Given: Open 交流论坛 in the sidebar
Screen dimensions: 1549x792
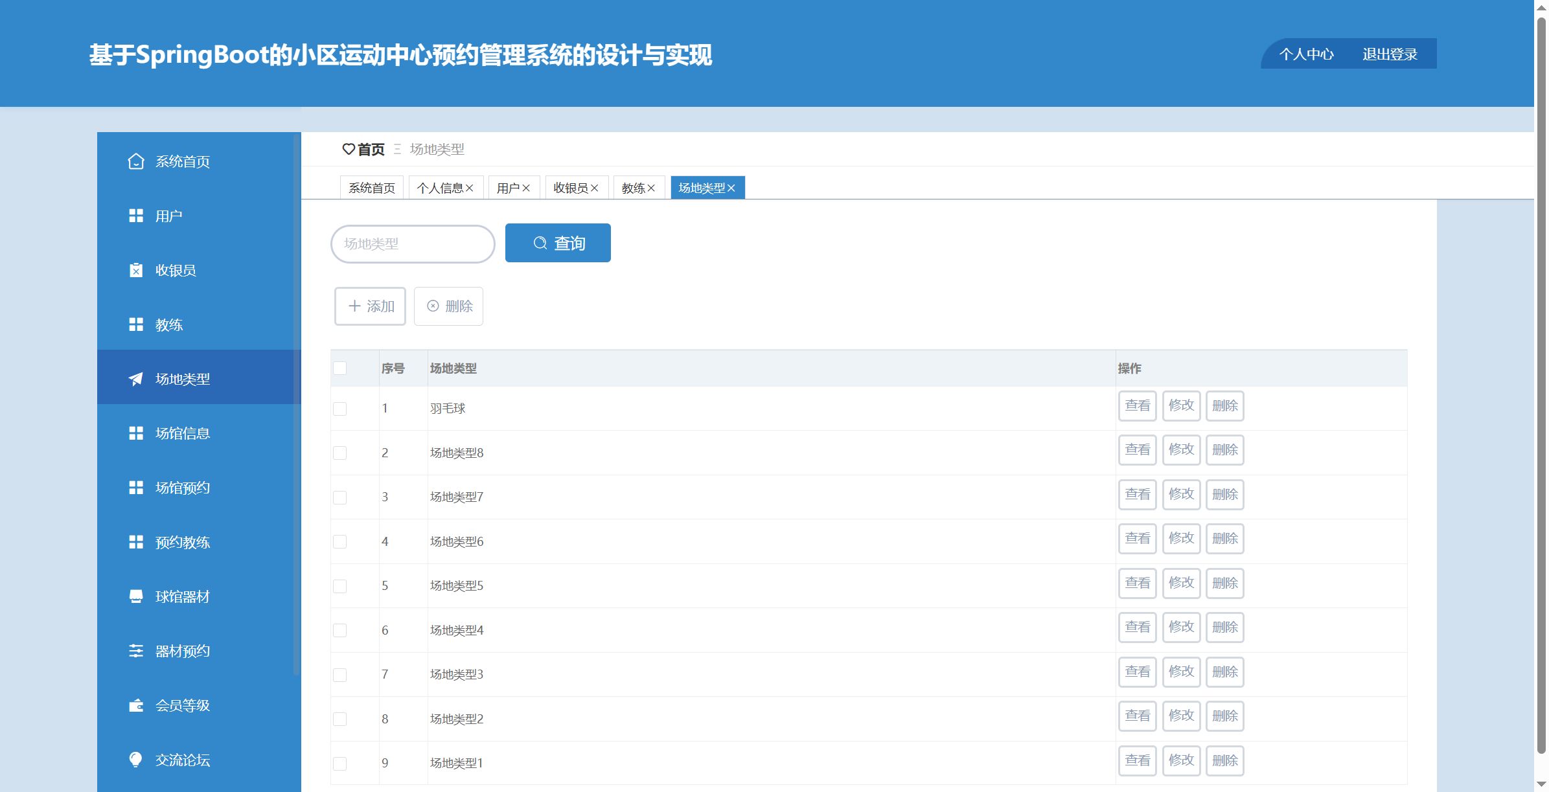Looking at the screenshot, I should tap(199, 760).
